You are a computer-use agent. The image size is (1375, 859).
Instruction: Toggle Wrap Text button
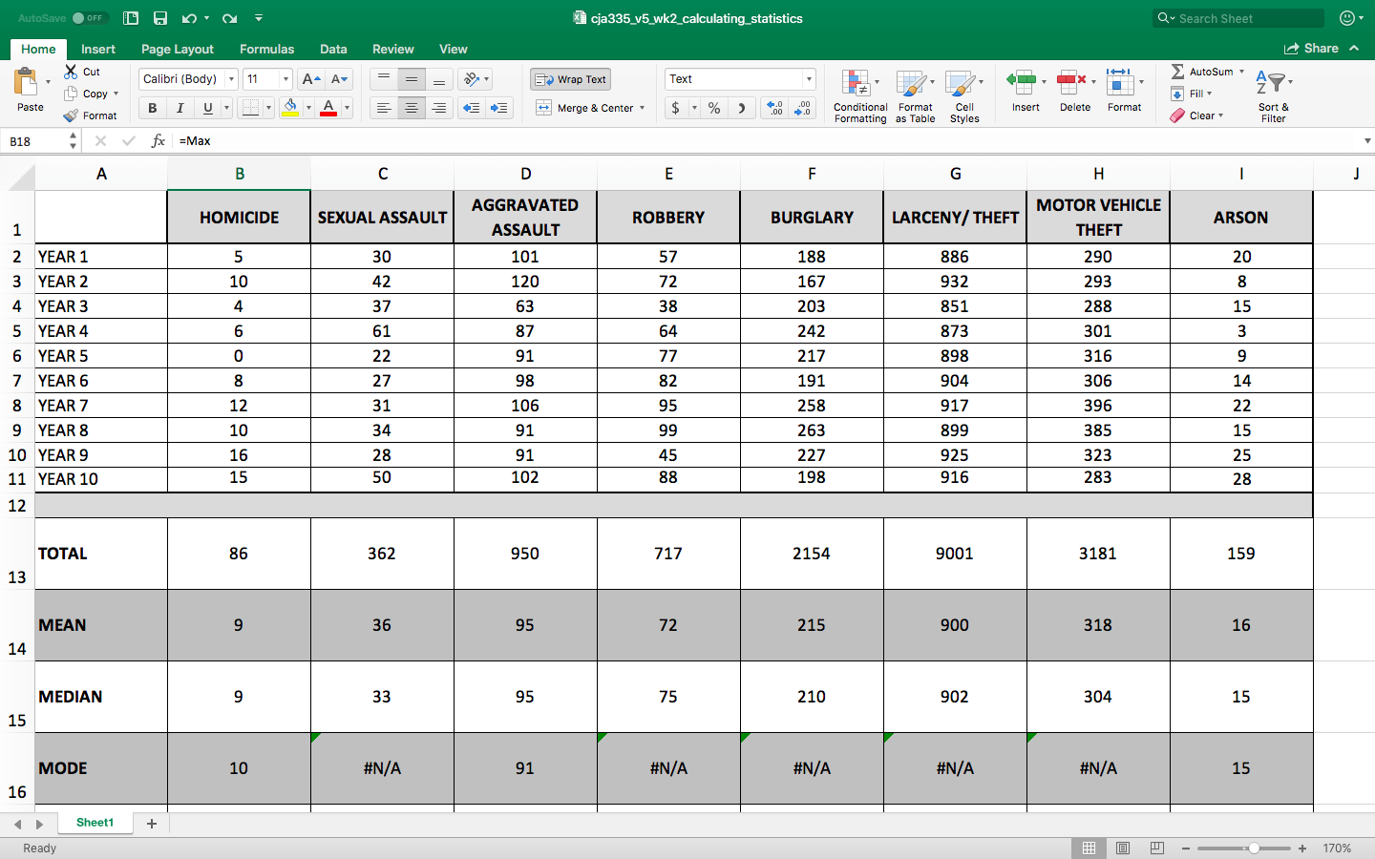[x=571, y=79]
